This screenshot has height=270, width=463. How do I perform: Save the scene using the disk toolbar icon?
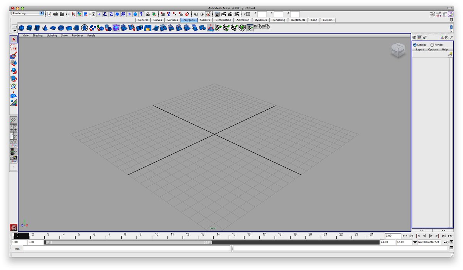pyautogui.click(x=62, y=14)
